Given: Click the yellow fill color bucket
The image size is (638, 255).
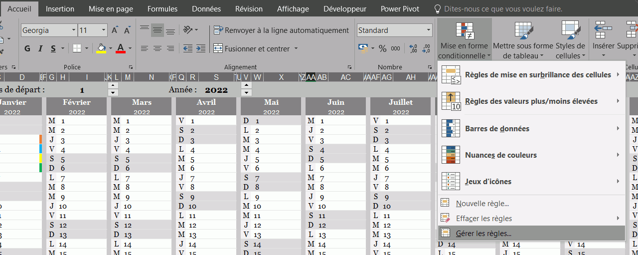Looking at the screenshot, I should 101,48.
